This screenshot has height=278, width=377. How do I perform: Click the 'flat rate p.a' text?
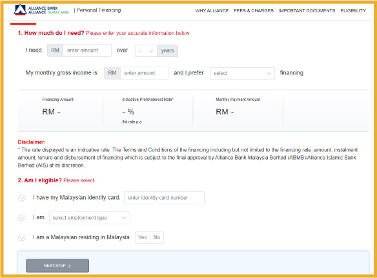coord(132,122)
